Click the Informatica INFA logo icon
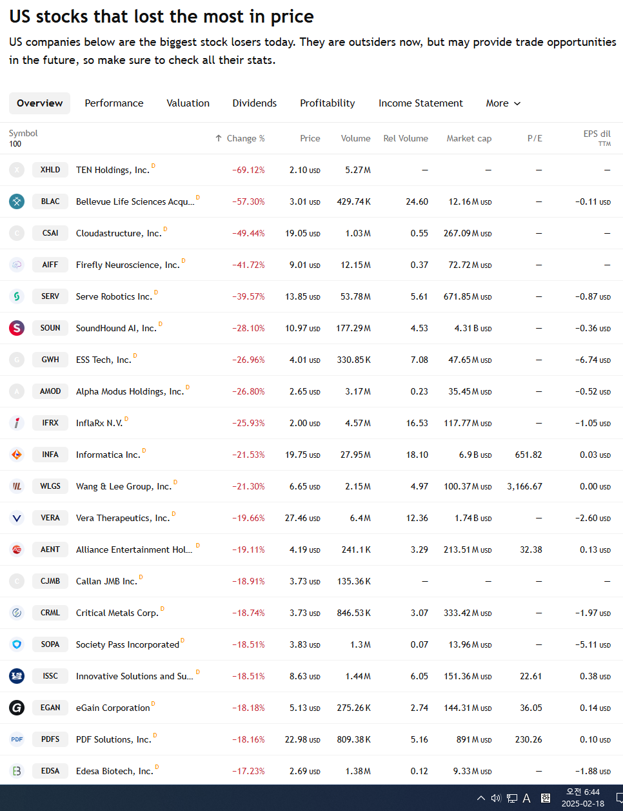The image size is (623, 811). click(17, 455)
